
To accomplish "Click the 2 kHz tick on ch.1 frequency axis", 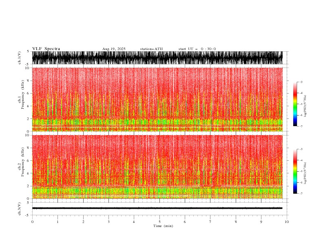I will [28, 118].
